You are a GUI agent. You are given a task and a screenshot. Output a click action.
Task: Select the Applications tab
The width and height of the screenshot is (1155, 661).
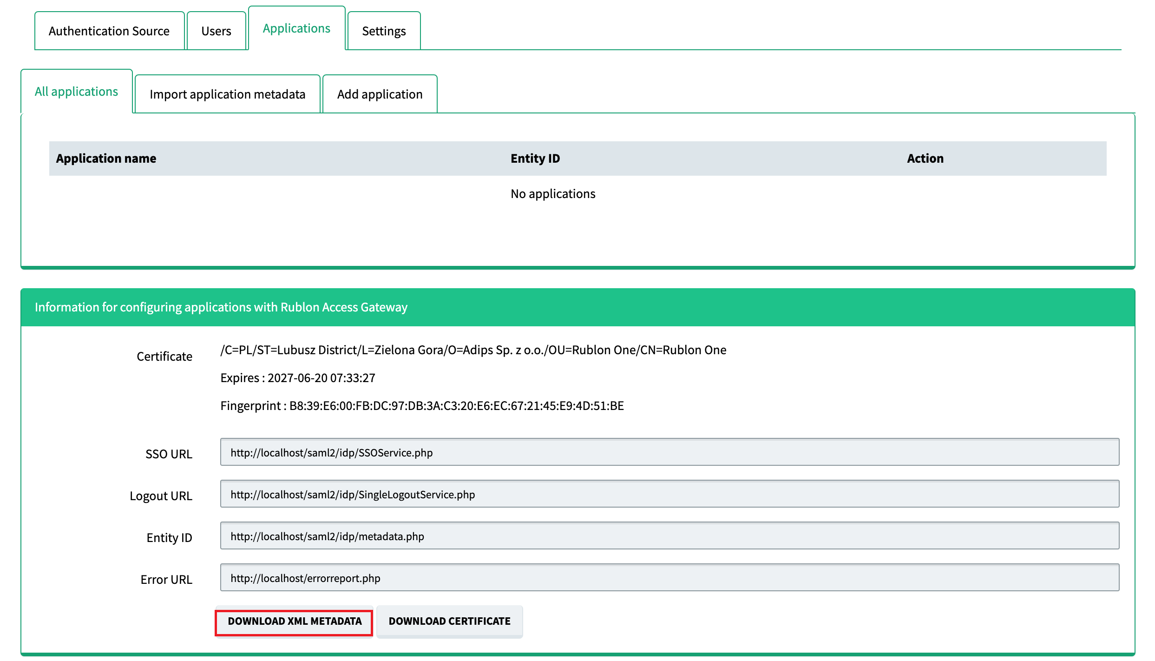[296, 28]
